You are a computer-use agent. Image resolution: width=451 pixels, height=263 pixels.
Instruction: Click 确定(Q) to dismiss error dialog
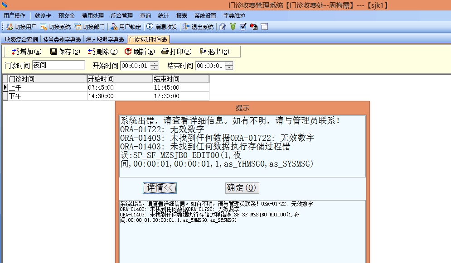[242, 188]
